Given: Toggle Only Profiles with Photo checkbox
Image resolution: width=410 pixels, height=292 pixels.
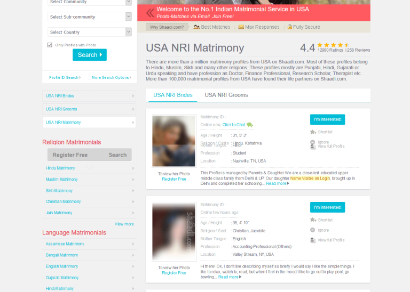Looking at the screenshot, I should [x=50, y=45].
